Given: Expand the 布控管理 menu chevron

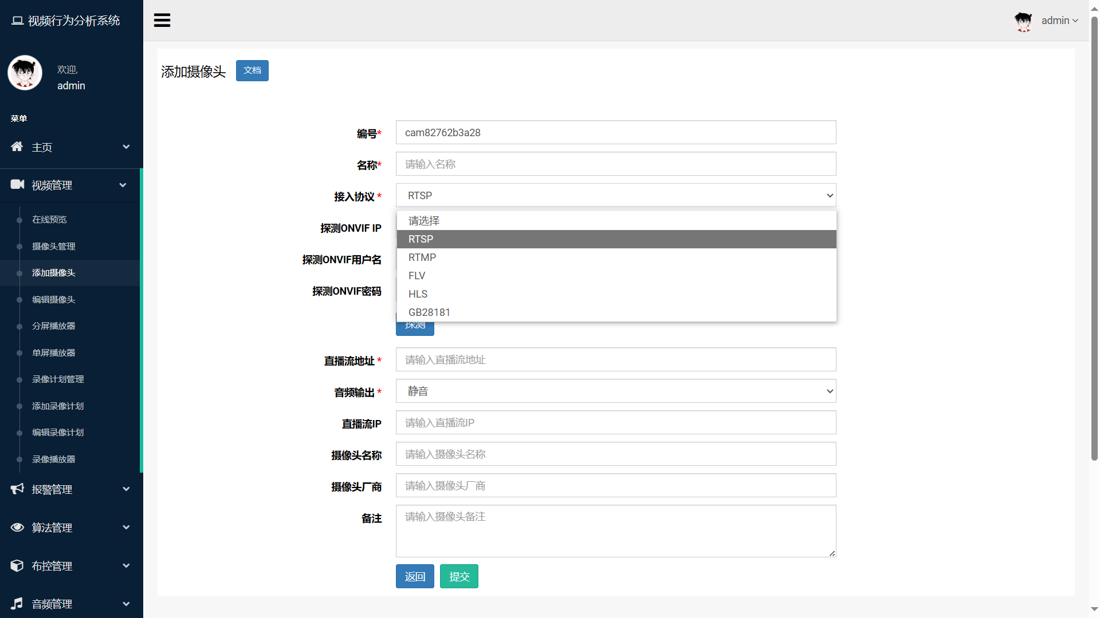Looking at the screenshot, I should point(126,566).
